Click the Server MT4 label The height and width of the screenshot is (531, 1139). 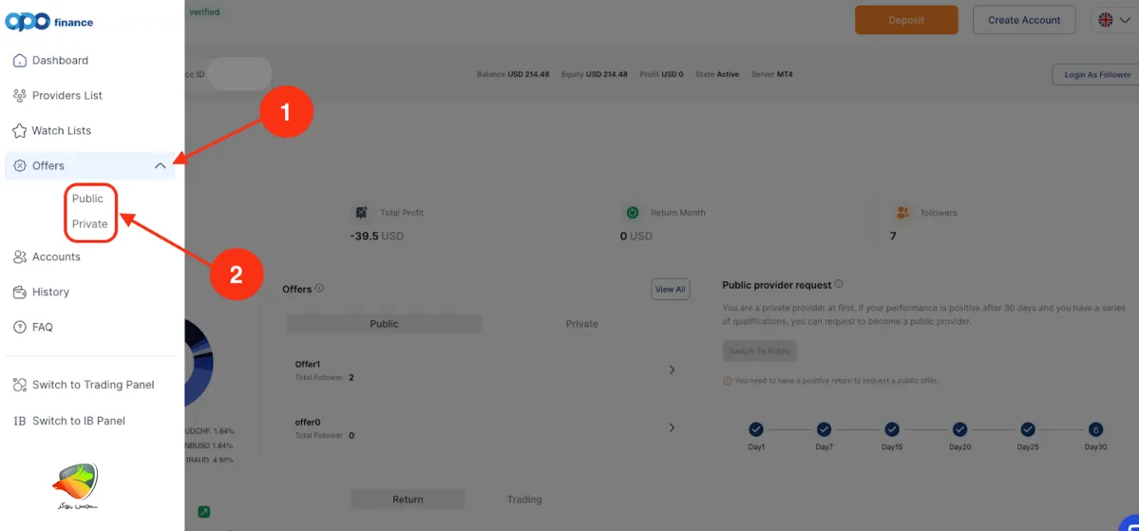point(772,74)
